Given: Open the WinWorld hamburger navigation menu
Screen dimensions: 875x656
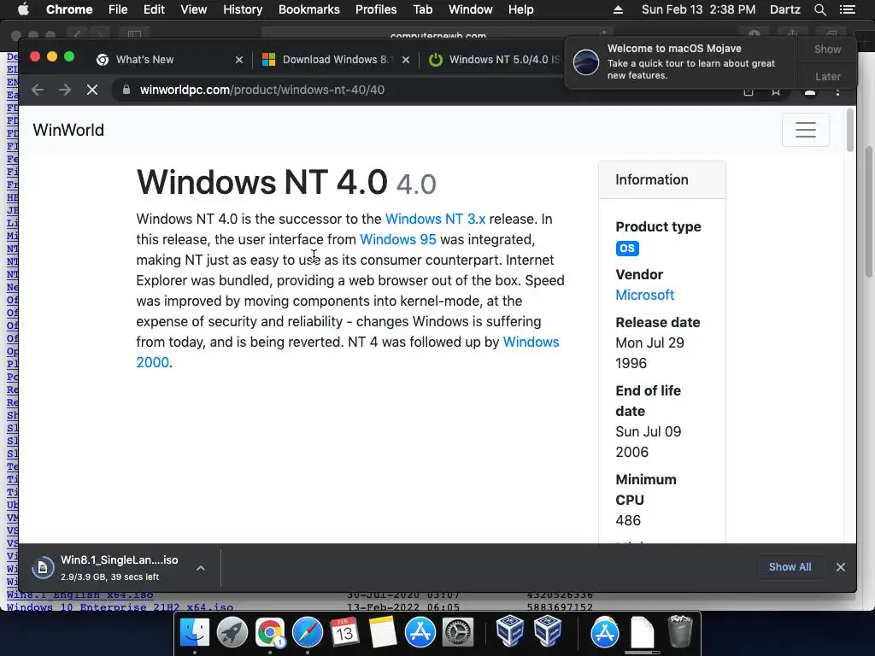Looking at the screenshot, I should click(805, 130).
